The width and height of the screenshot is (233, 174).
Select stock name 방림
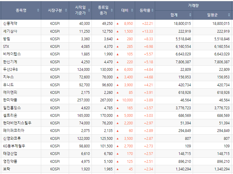(7, 39)
